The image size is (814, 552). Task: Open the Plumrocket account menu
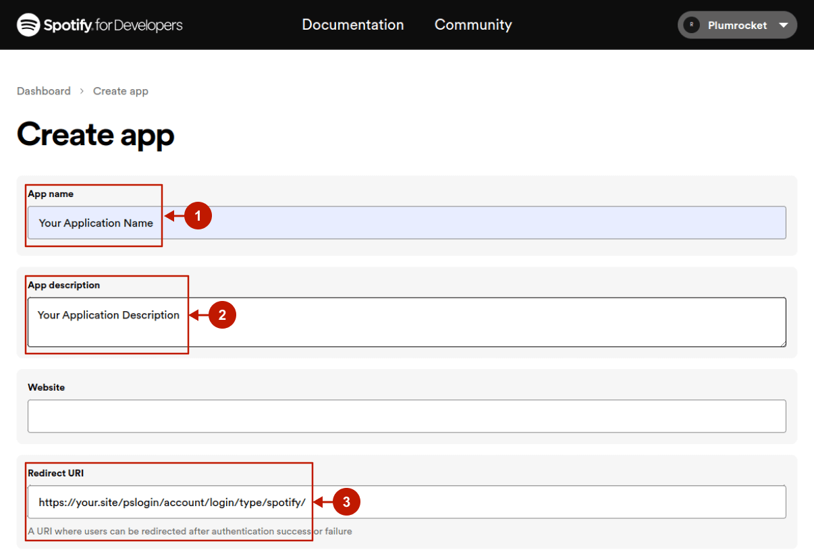pos(736,25)
